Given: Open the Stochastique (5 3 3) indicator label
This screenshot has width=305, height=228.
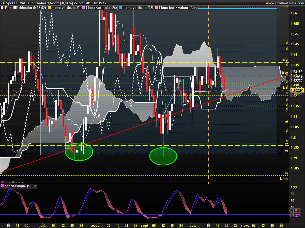Looking at the screenshot, I should click(x=21, y=186).
